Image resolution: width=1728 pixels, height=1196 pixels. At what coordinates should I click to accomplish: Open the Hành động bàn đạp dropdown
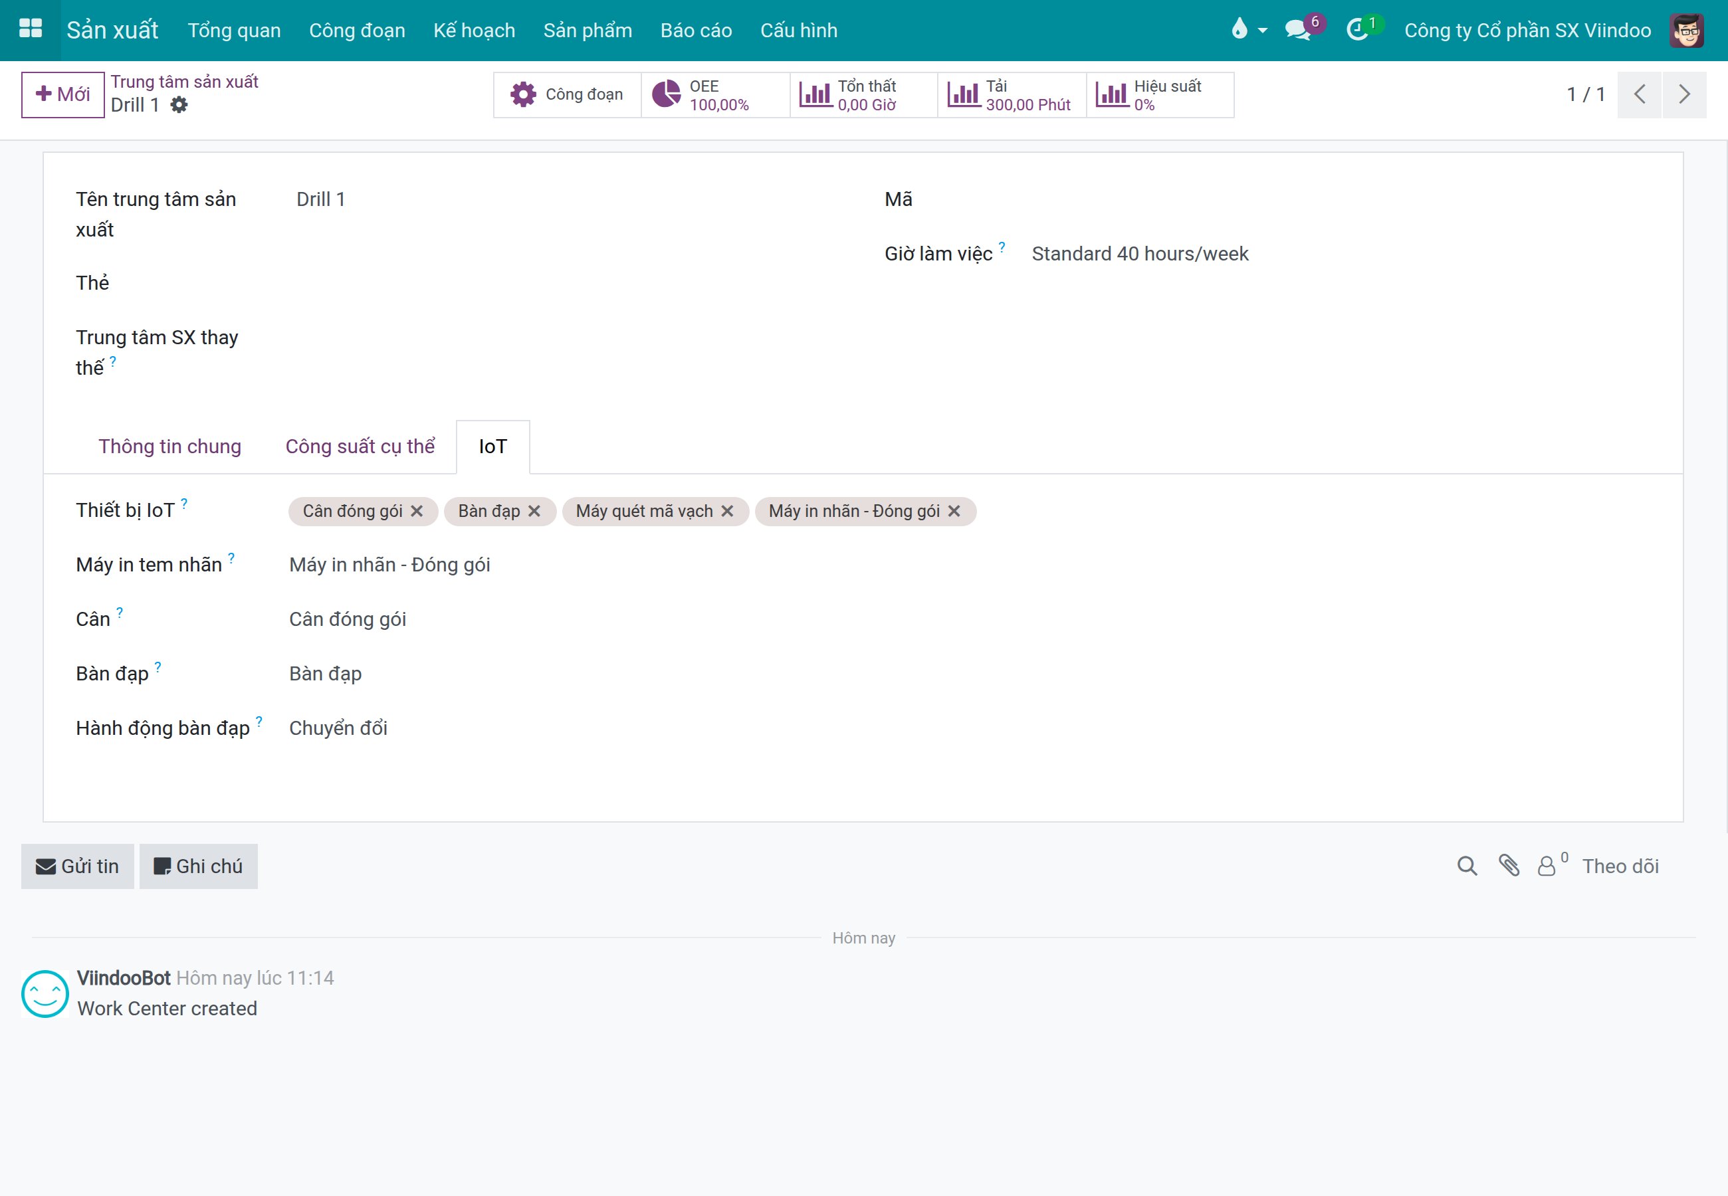tap(338, 728)
